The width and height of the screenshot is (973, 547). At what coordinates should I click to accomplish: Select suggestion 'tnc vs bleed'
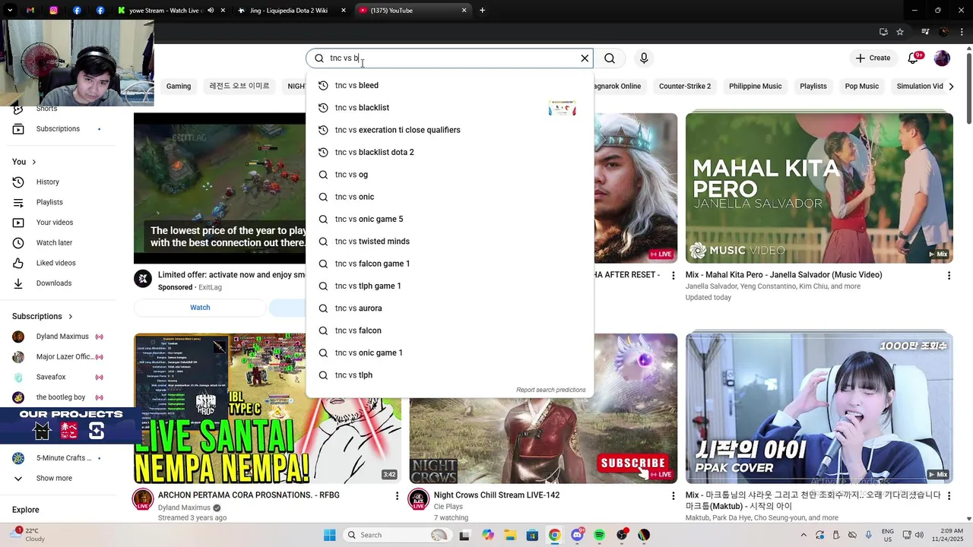click(x=449, y=86)
